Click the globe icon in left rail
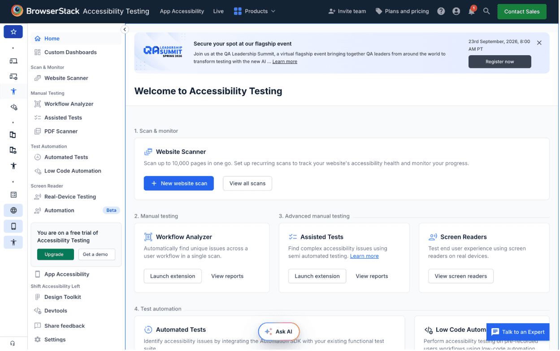This screenshot has width=560, height=351. pyautogui.click(x=13, y=211)
